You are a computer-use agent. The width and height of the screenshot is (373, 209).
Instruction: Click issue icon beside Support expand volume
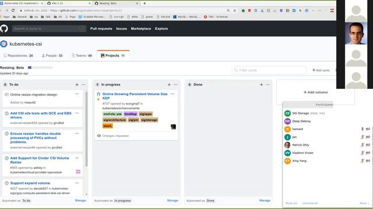pos(6,183)
